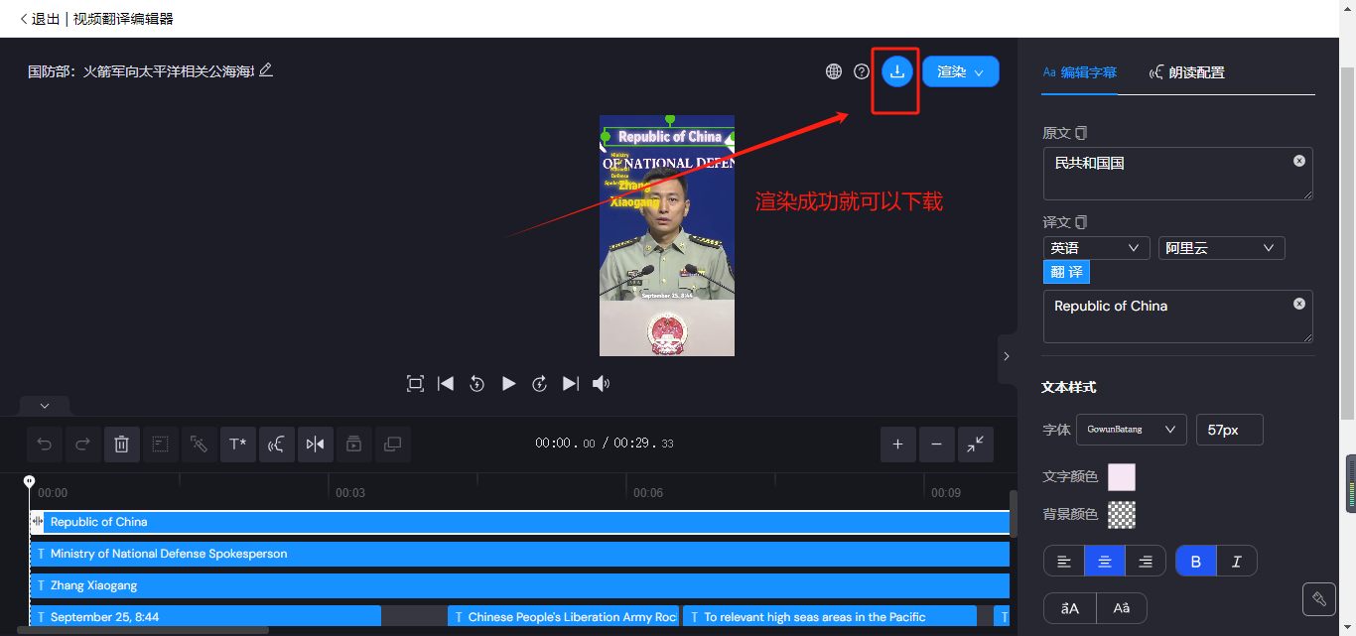1356x636 pixels.
Task: Mute the preview volume
Action: pos(602,384)
